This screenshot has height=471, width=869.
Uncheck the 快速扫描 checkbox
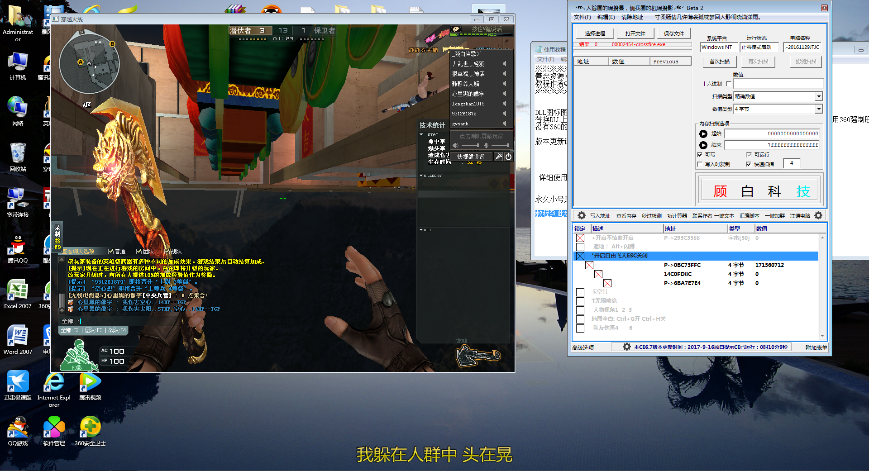click(749, 164)
